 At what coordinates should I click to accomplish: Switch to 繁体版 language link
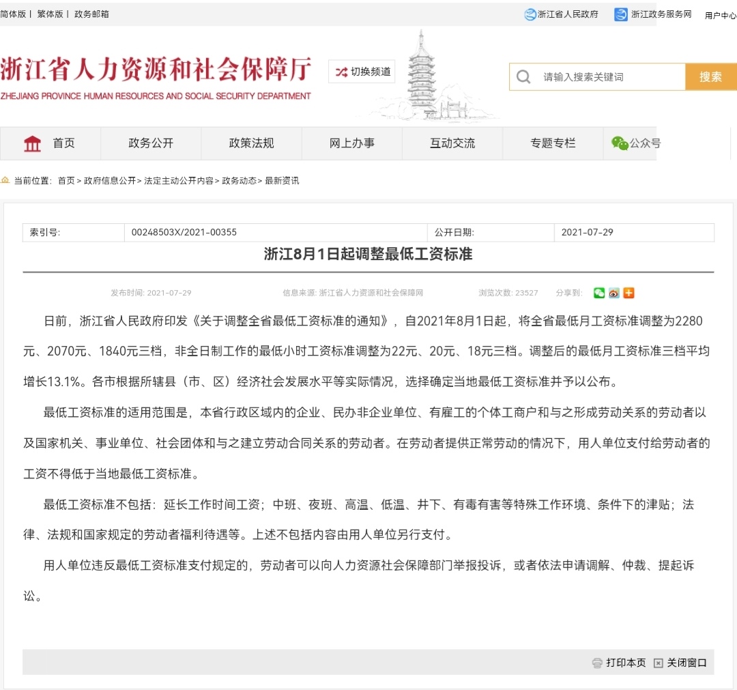(50, 14)
